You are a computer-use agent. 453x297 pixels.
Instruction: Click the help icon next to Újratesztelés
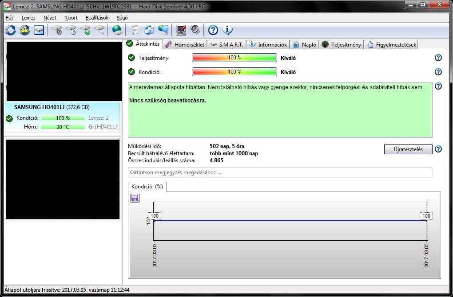pos(438,149)
